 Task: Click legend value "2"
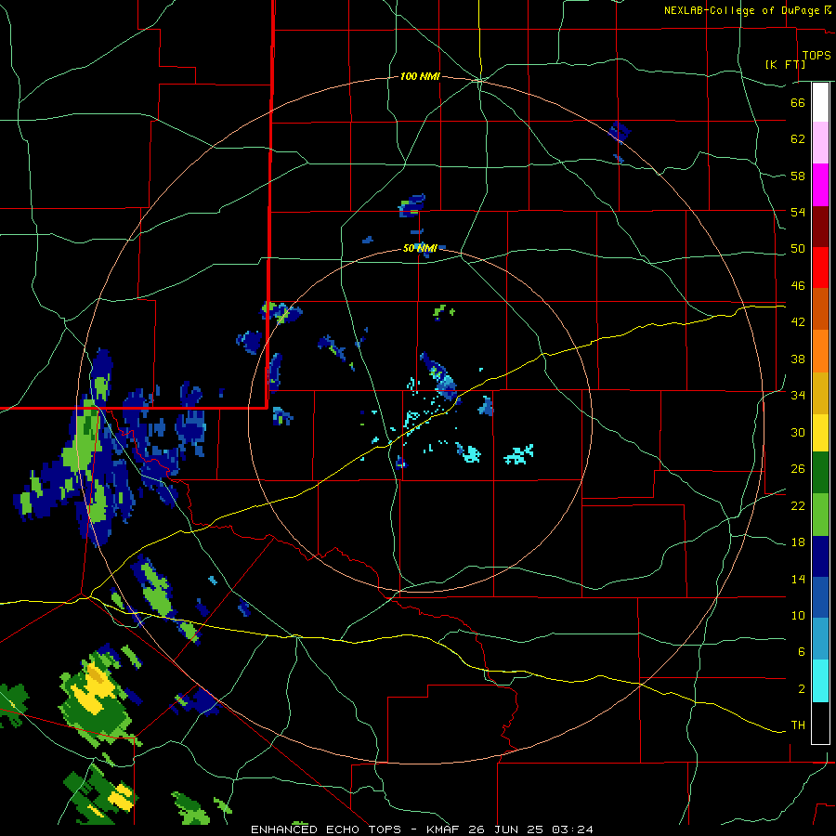802,689
